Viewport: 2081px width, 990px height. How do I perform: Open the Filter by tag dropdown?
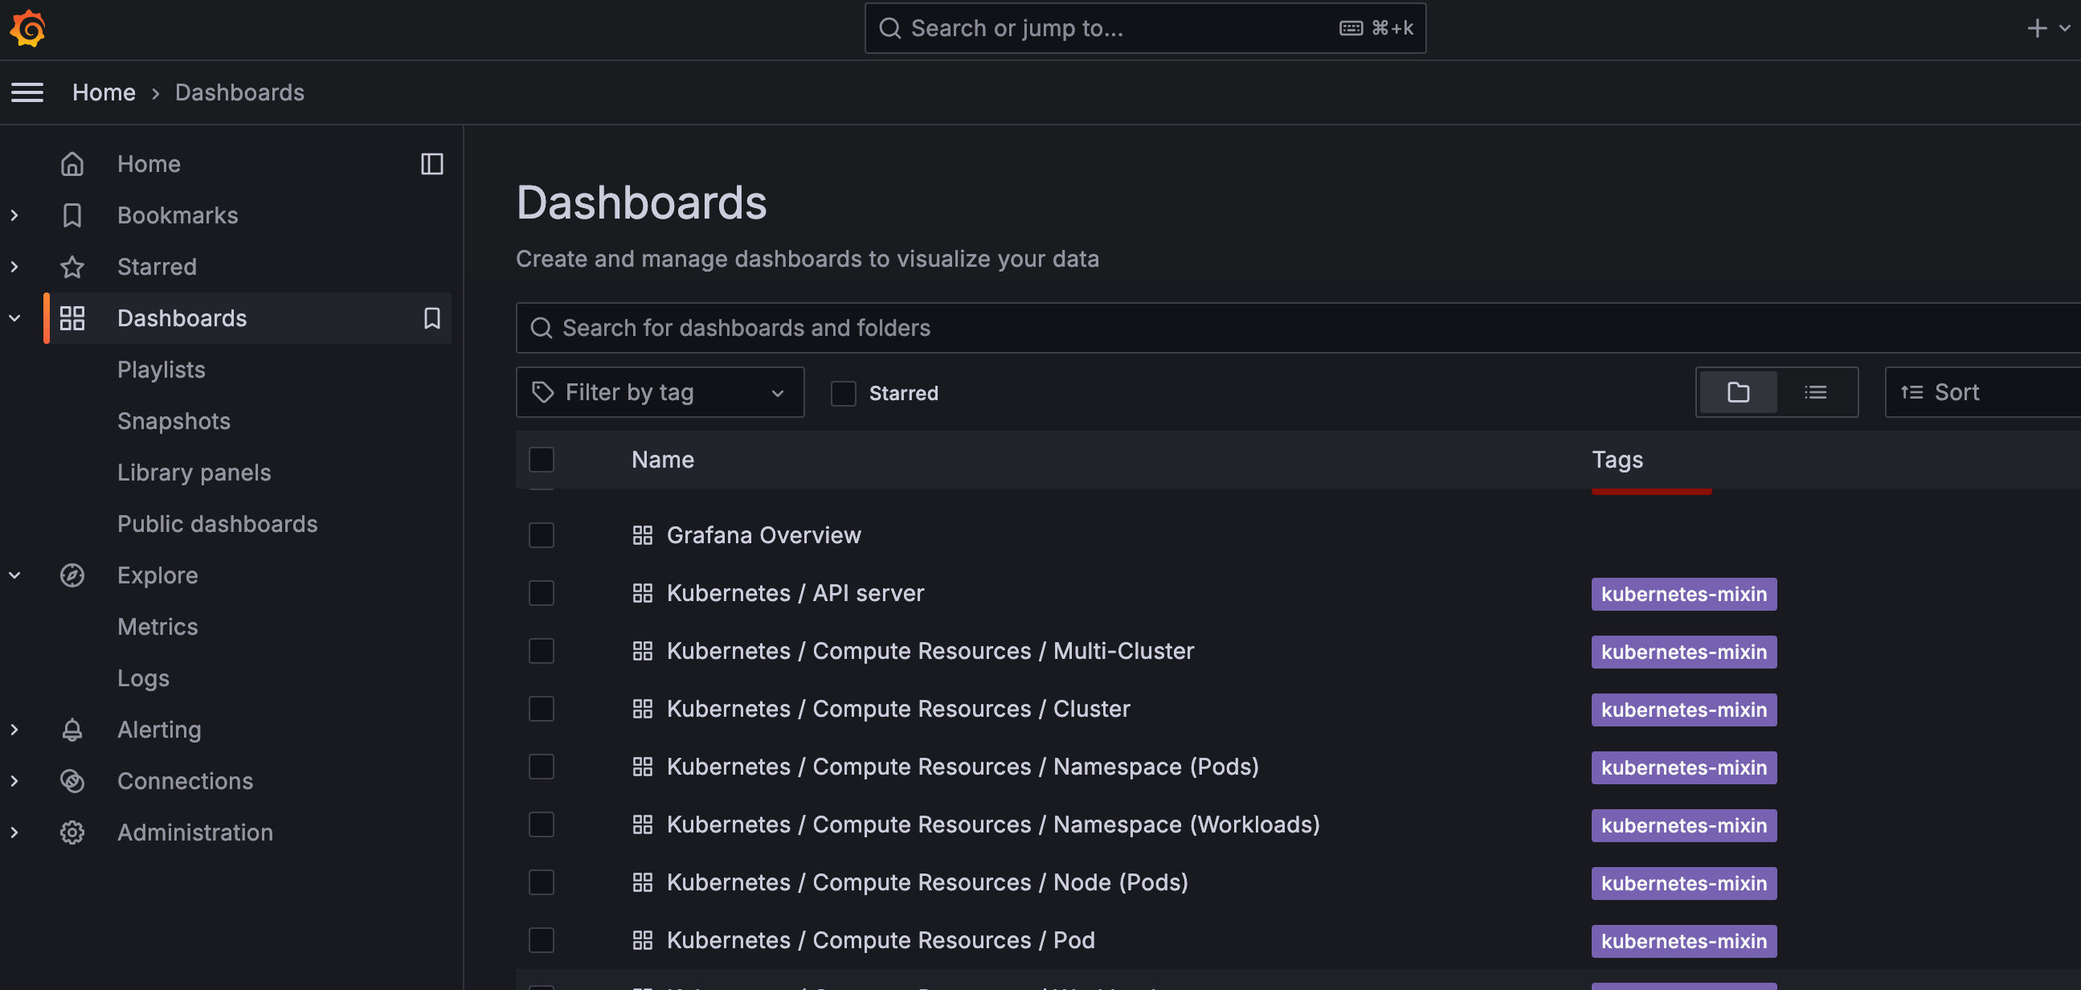tap(660, 393)
